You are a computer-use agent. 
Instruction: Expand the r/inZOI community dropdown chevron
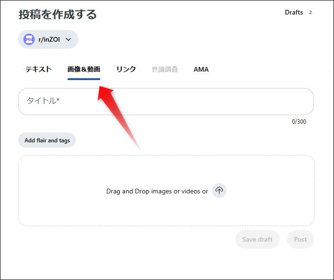coord(68,39)
